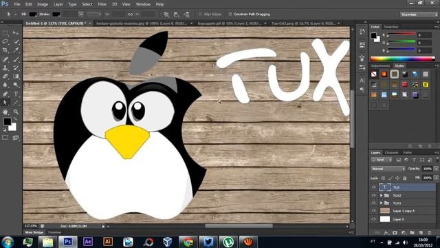Open the Image menu

pyautogui.click(x=43, y=4)
